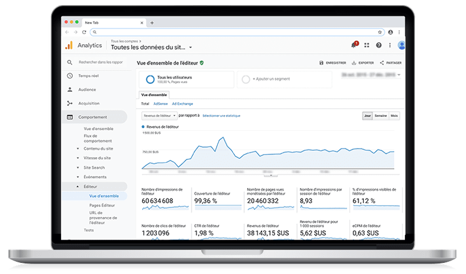Open the apps grid icon
466x274 pixels.
367,45
